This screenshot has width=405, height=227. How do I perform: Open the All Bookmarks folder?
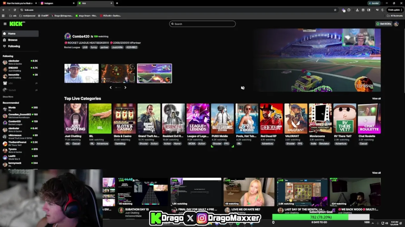click(x=395, y=15)
